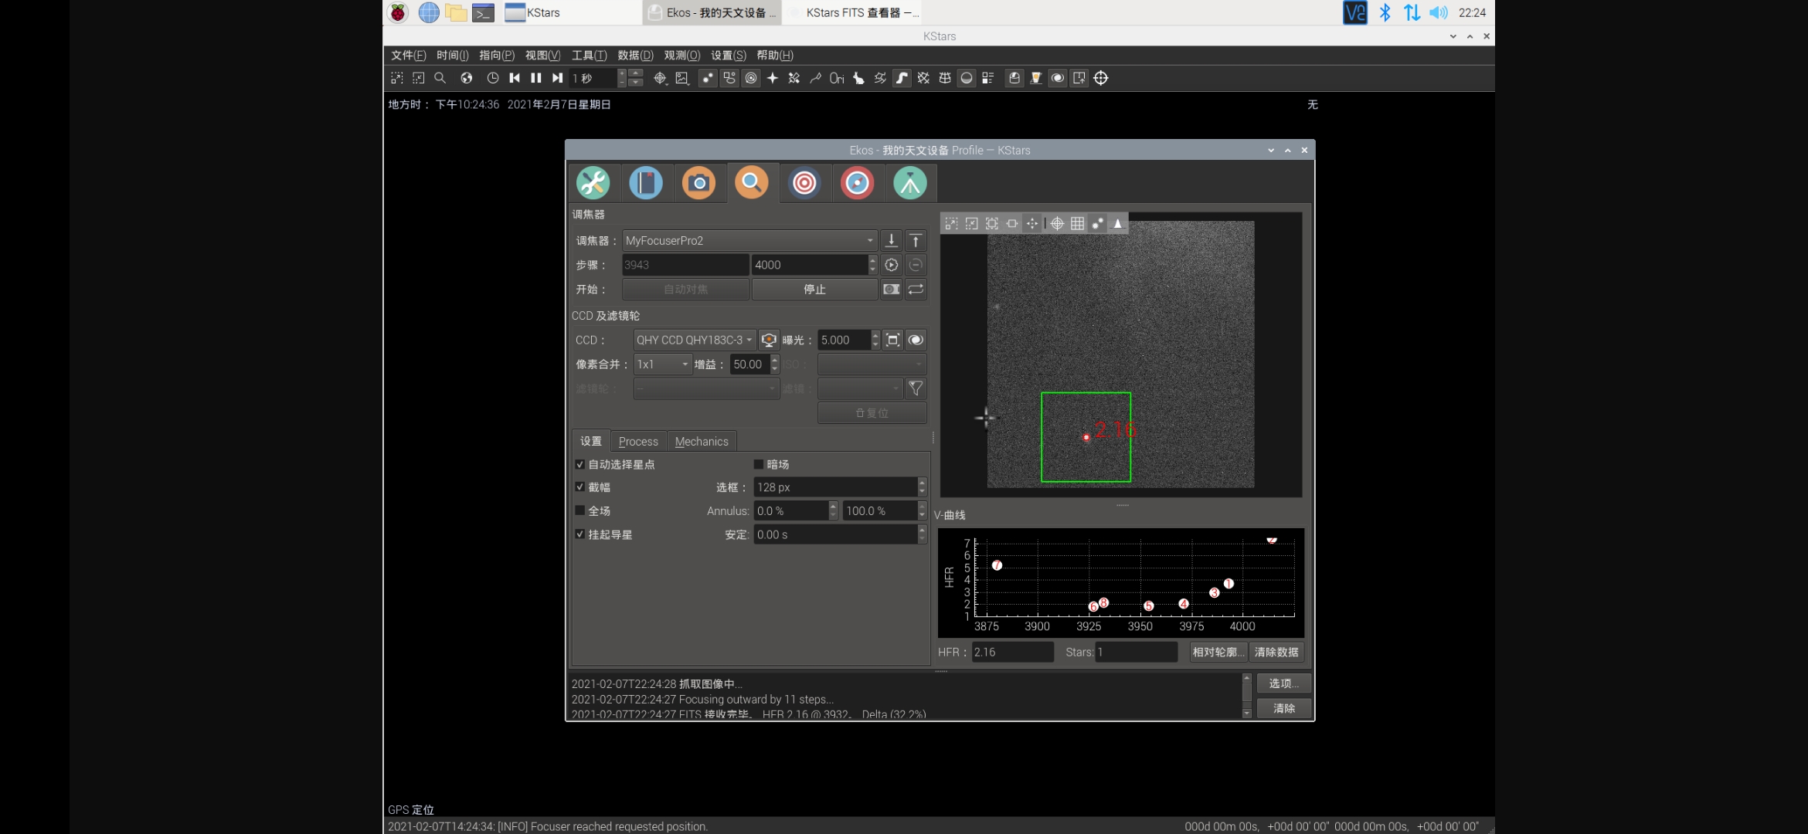The width and height of the screenshot is (1808, 834).
Task: Open the 文件 menu
Action: coord(408,55)
